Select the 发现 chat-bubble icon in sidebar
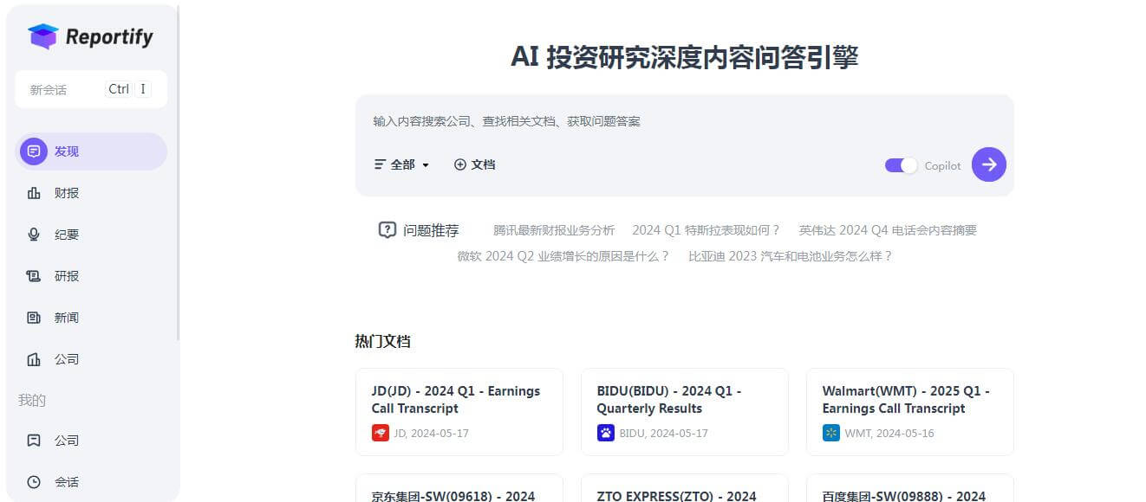Viewport: 1146px width, 502px height. click(33, 151)
